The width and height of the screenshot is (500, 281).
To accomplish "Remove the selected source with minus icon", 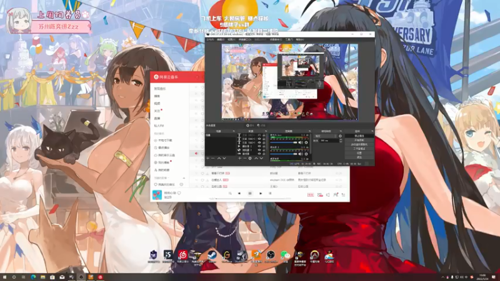I will 245,159.
